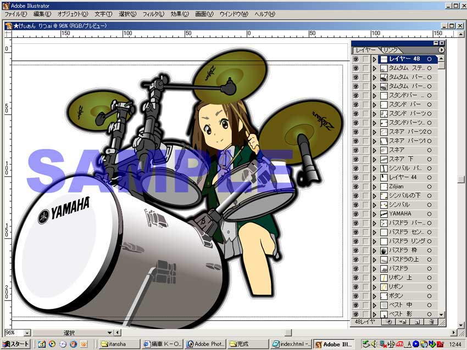Expand the Ziljian layer contents
467x350 pixels.
[375, 187]
